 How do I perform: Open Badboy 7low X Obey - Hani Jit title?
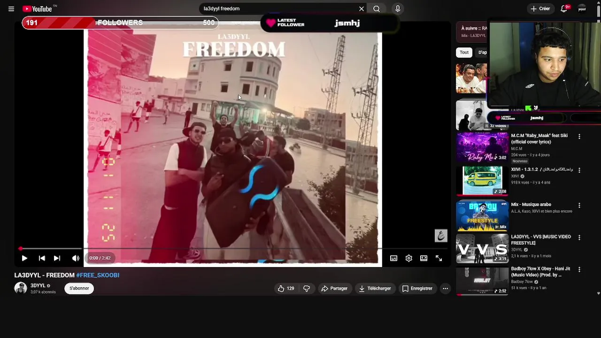point(540,272)
